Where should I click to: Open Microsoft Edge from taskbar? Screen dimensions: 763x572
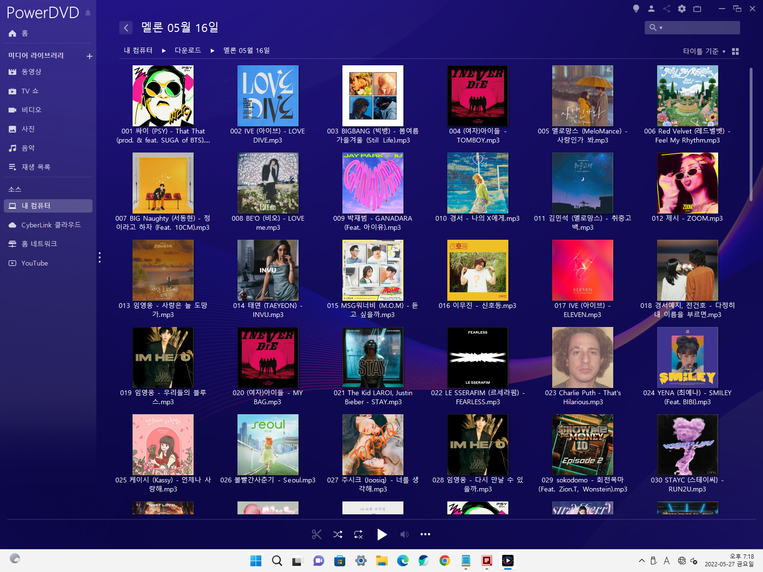click(403, 561)
